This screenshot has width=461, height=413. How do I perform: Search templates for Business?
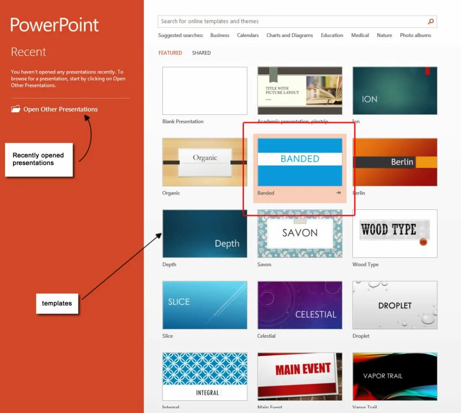[x=220, y=35]
